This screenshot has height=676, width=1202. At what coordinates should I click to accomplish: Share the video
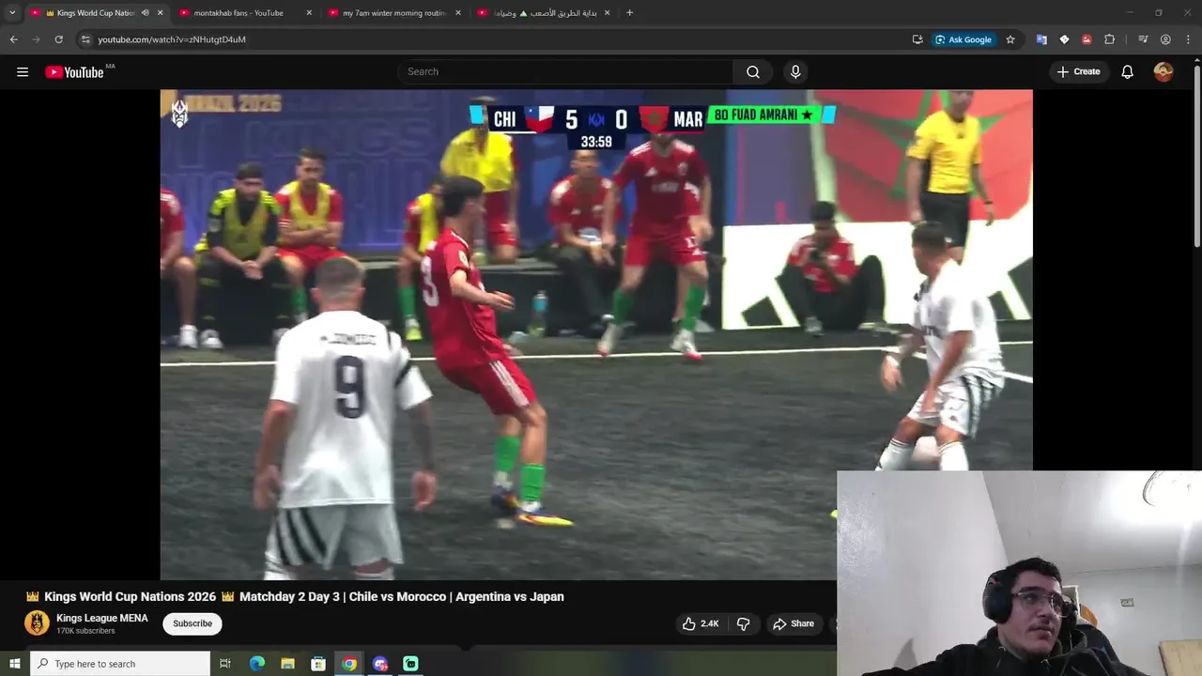tap(794, 623)
